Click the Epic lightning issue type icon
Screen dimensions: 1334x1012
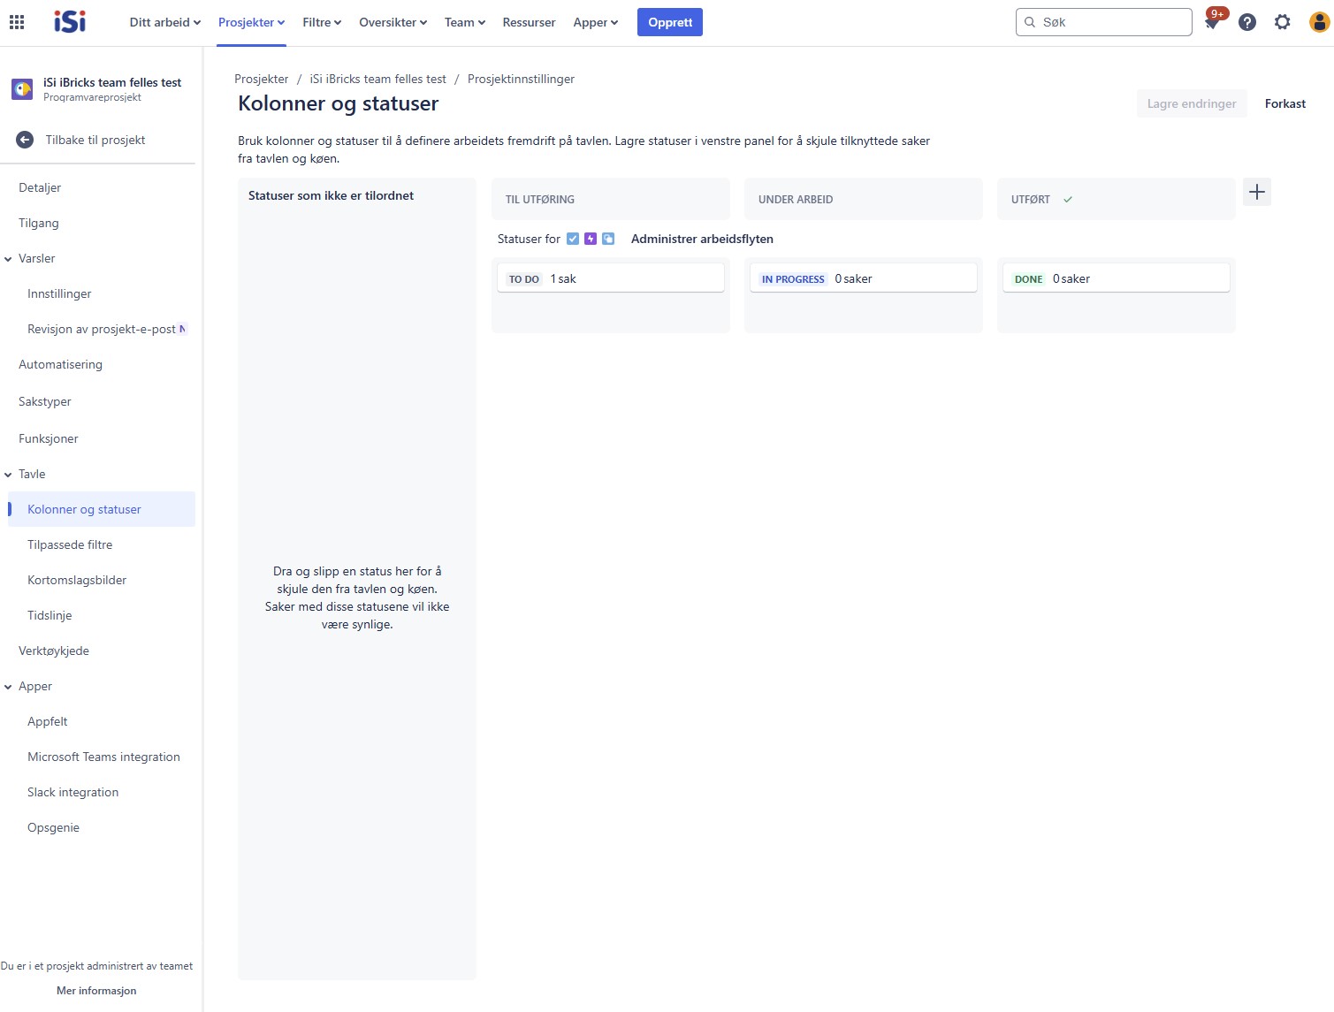pos(591,238)
